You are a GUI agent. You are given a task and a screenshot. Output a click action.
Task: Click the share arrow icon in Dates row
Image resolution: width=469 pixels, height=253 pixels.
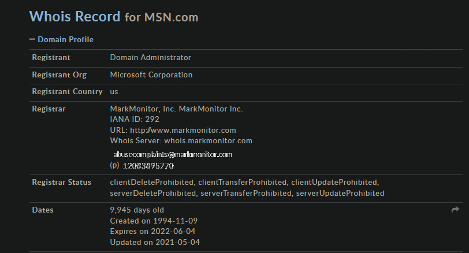(455, 210)
